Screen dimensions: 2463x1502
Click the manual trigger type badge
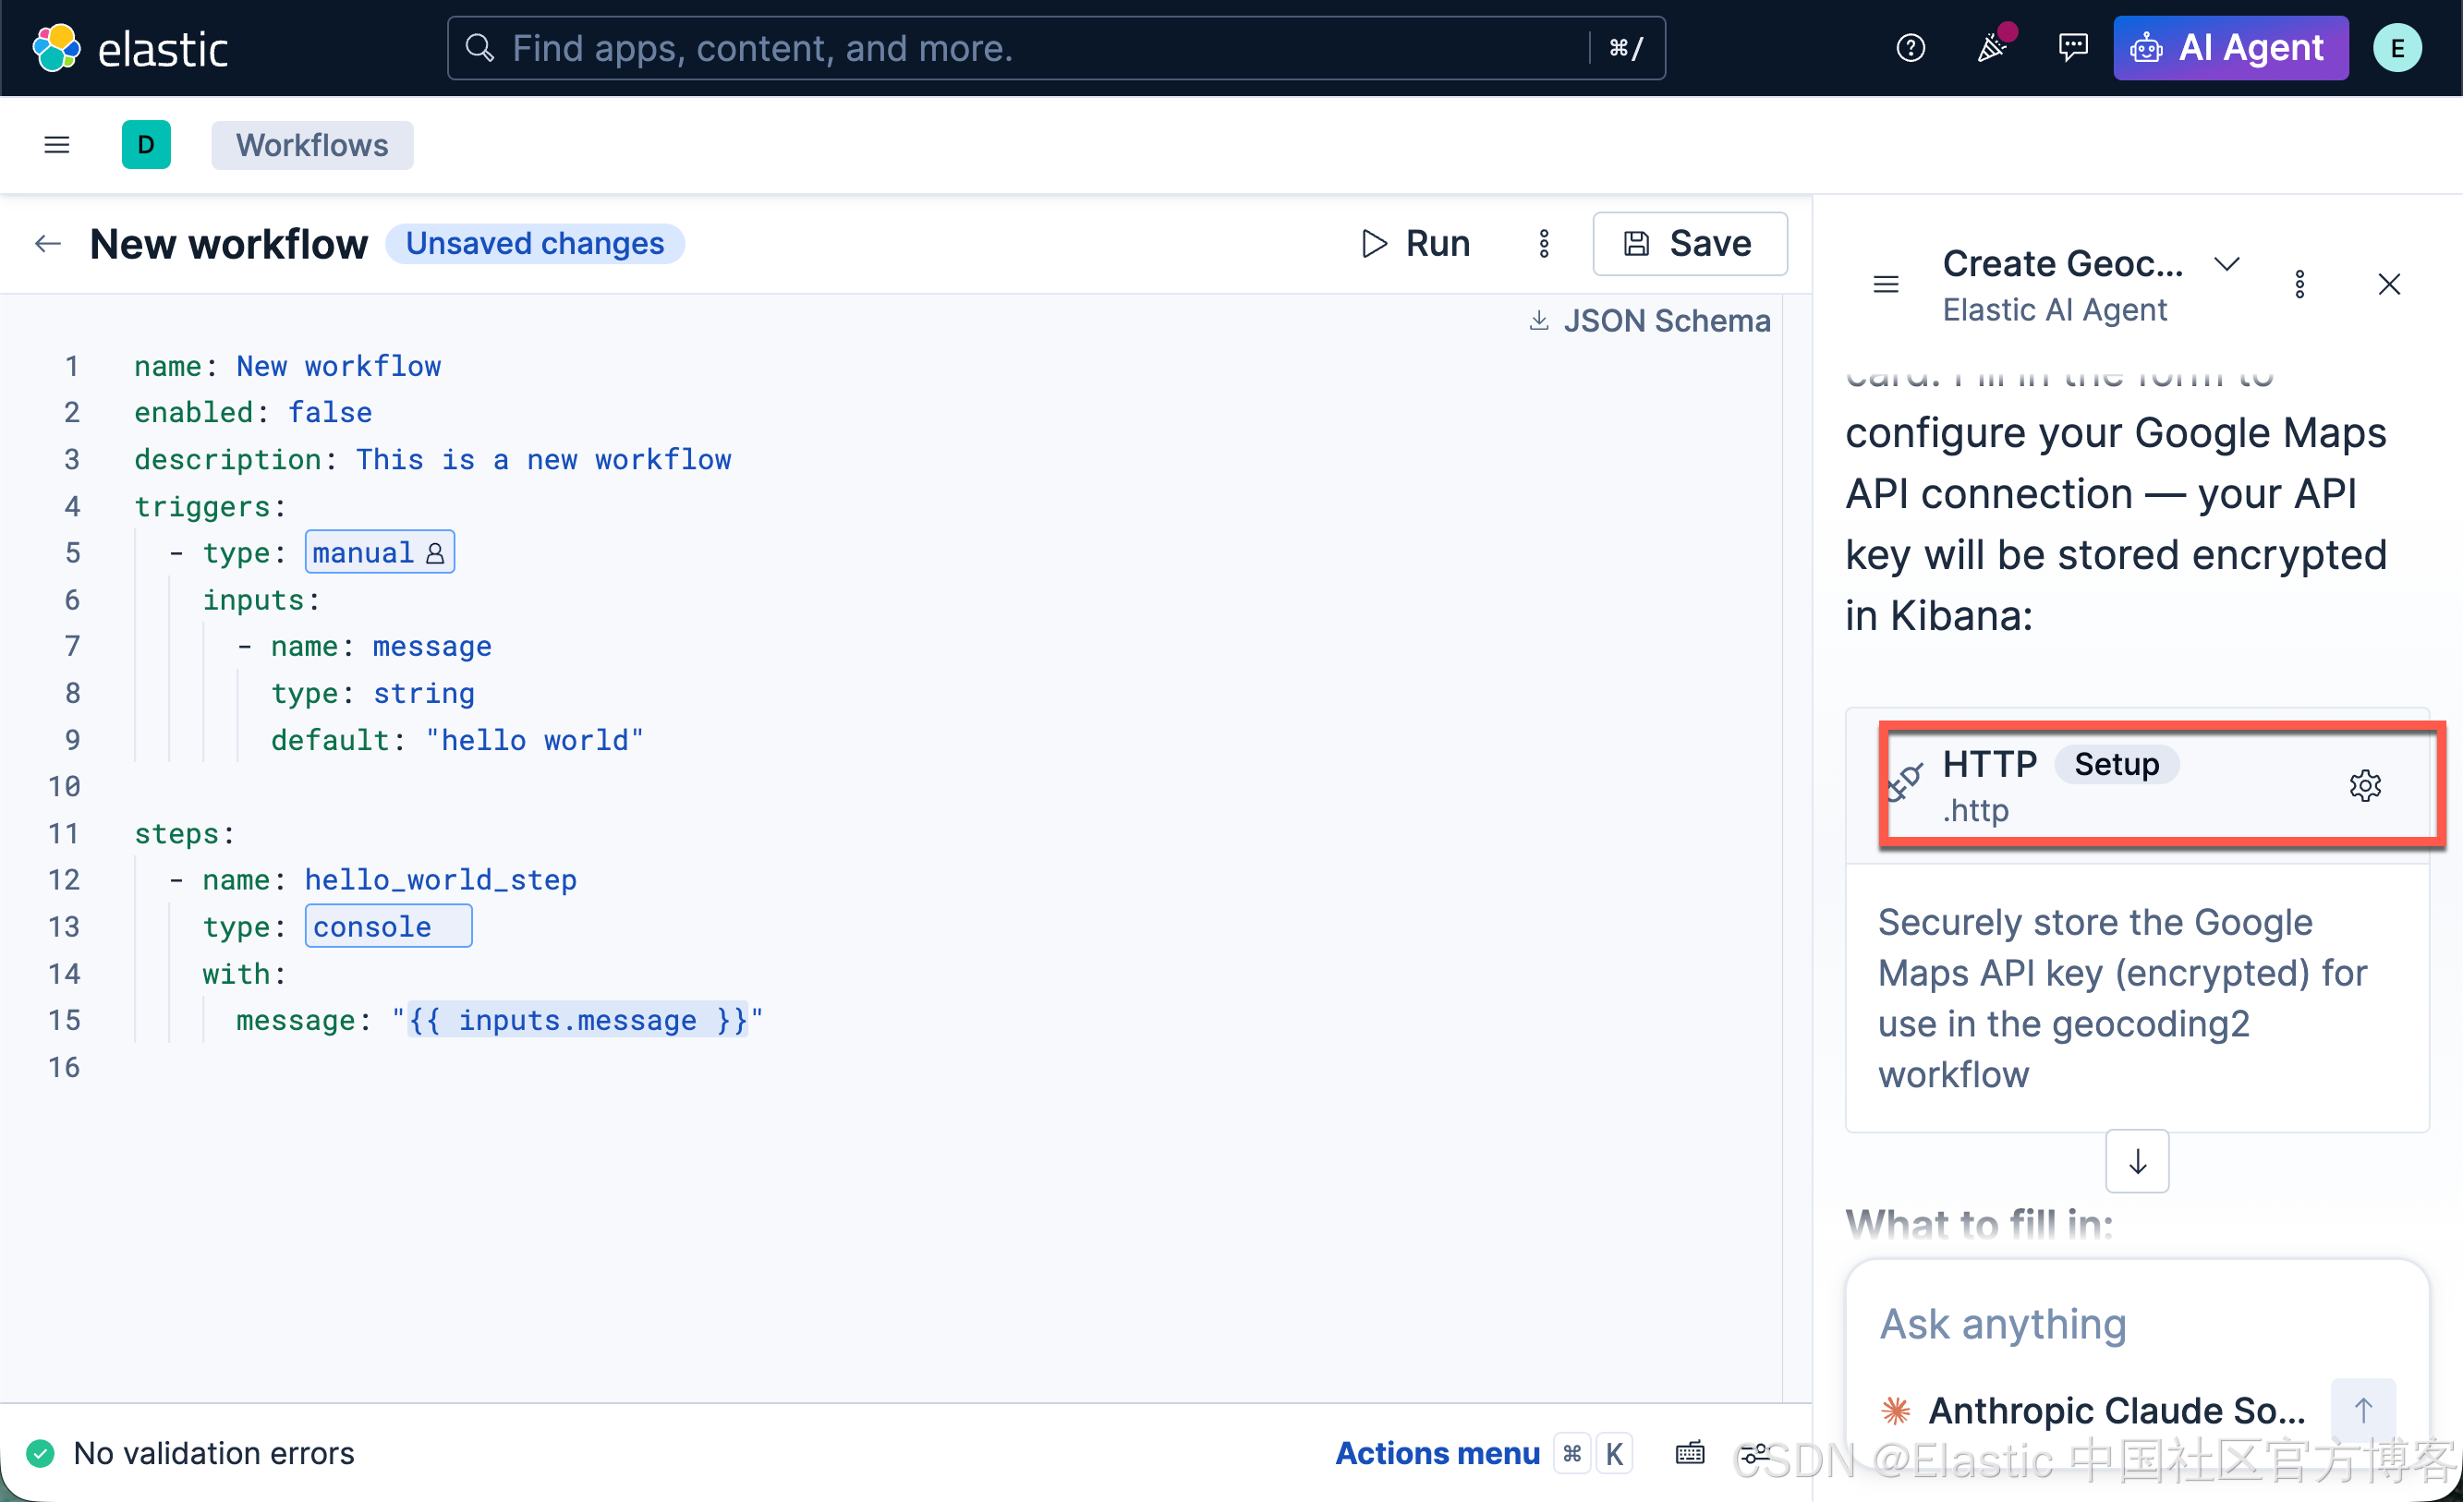point(379,552)
